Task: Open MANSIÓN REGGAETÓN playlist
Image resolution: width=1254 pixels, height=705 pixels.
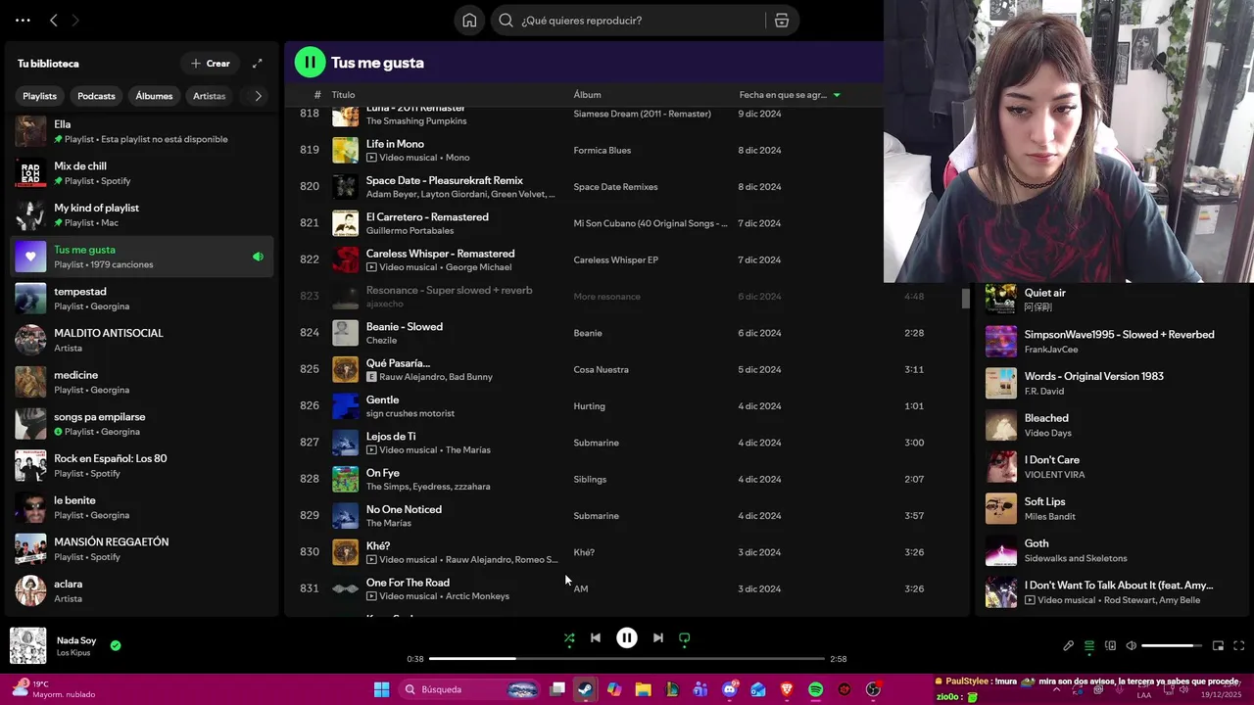Action: (x=142, y=549)
